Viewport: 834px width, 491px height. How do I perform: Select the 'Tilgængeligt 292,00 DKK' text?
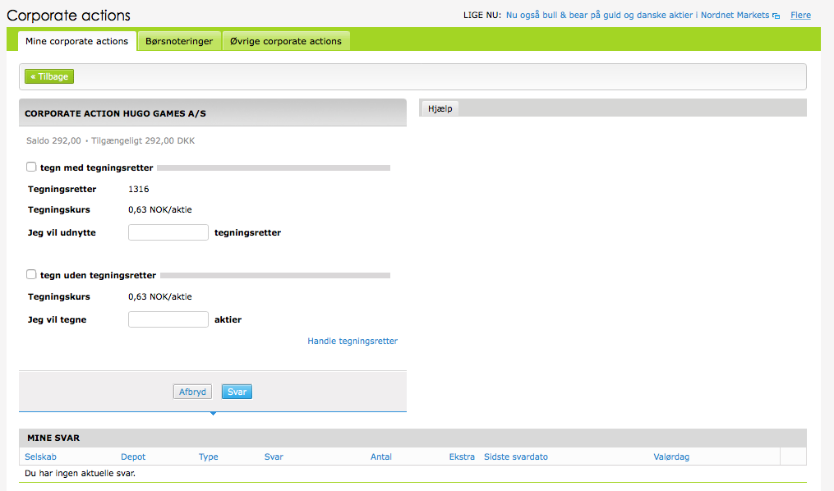tap(143, 141)
